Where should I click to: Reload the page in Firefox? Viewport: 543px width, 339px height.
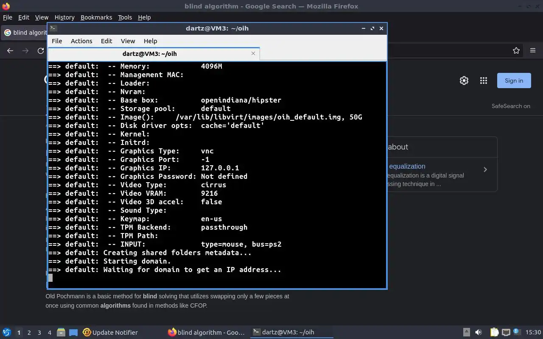click(41, 50)
